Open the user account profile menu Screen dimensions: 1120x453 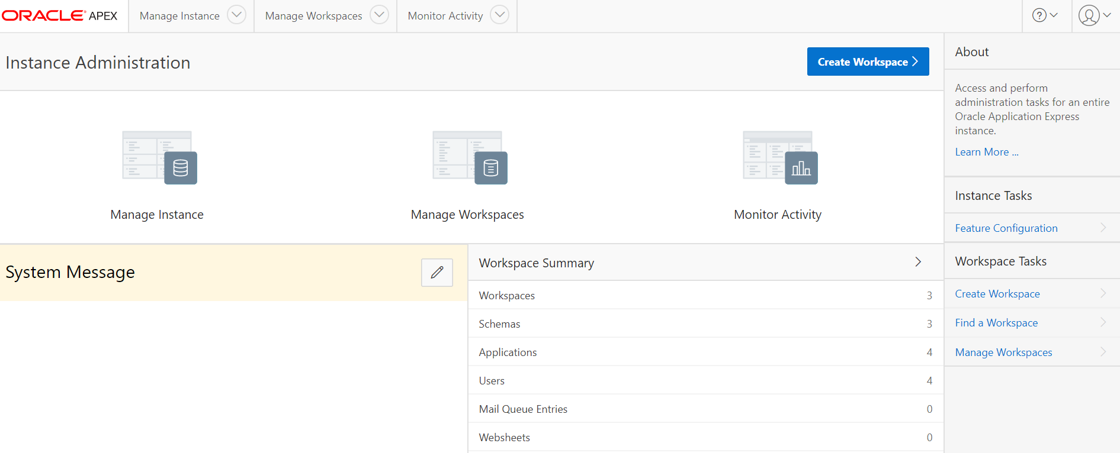pos(1095,15)
